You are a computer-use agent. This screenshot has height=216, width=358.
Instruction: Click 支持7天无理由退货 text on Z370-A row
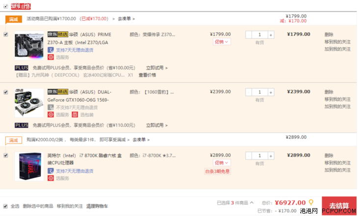75,50
